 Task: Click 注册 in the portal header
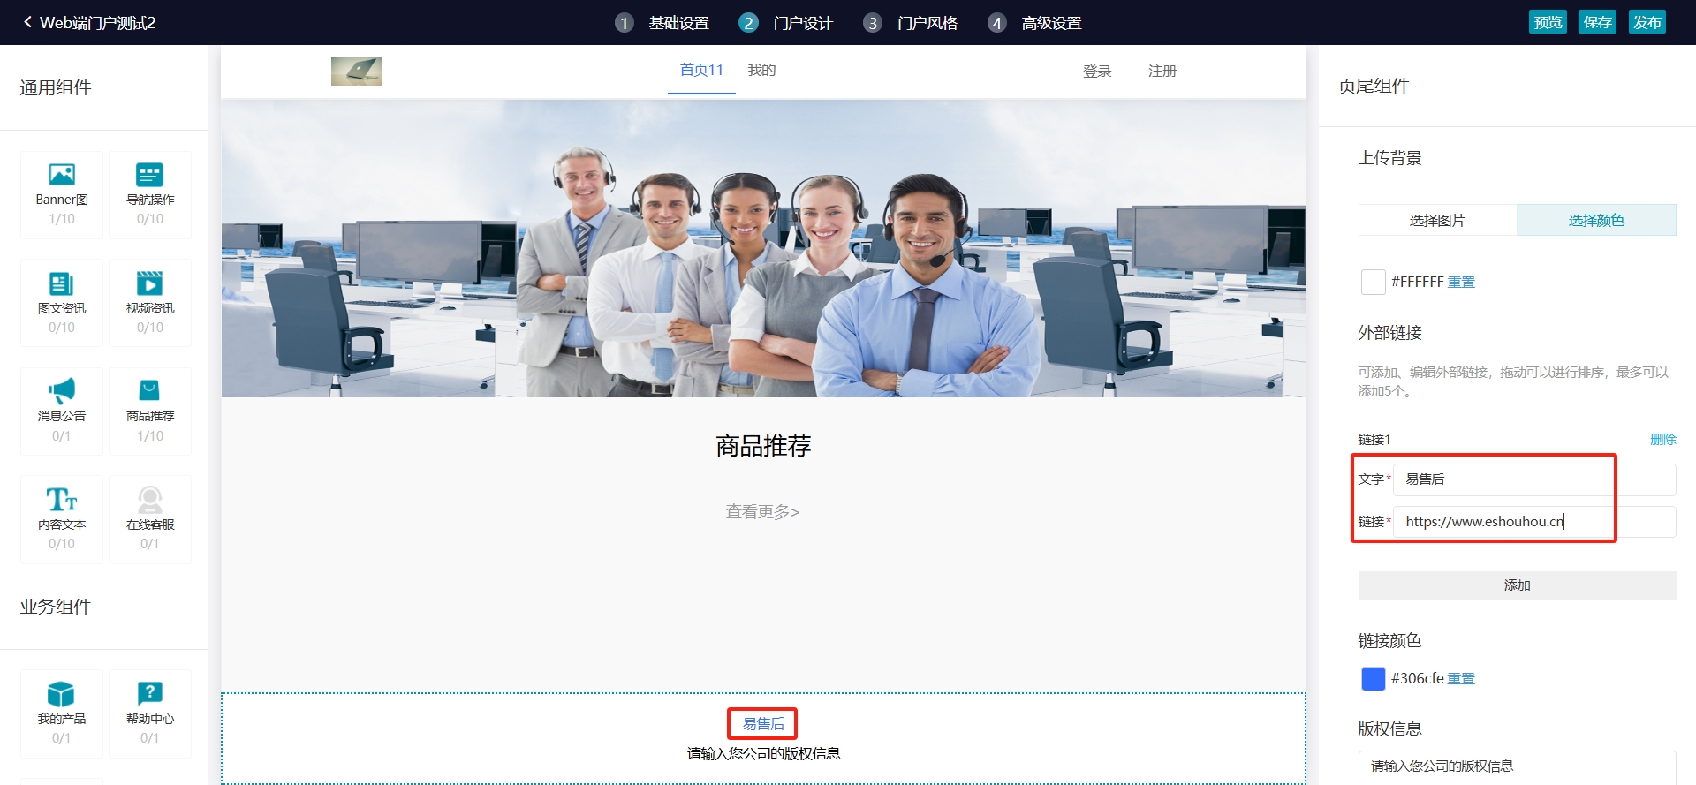[1162, 71]
